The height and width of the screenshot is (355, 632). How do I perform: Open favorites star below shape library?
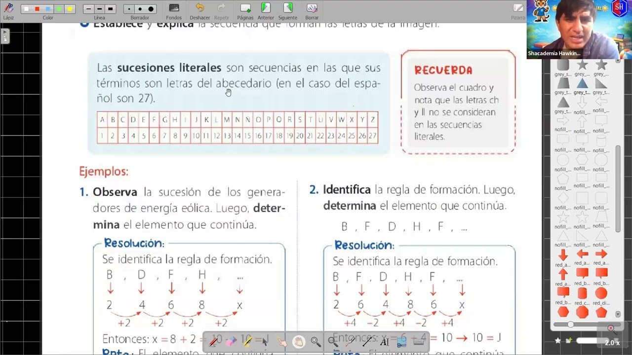coord(558,341)
